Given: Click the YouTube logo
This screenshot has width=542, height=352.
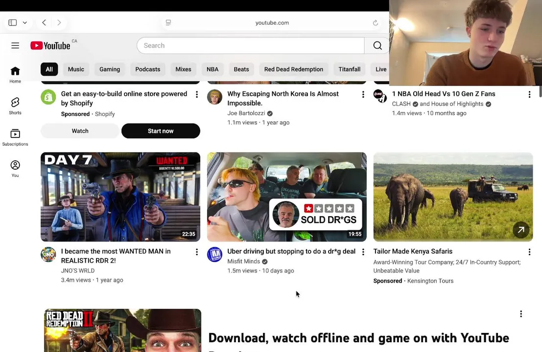Looking at the screenshot, I should click(x=50, y=45).
